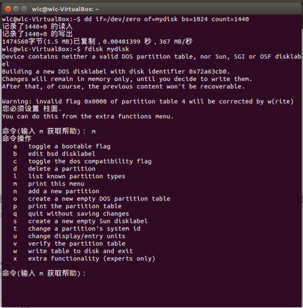The height and width of the screenshot is (308, 303).
Task: Click 'change a partition's system id' line
Action: point(84,228)
